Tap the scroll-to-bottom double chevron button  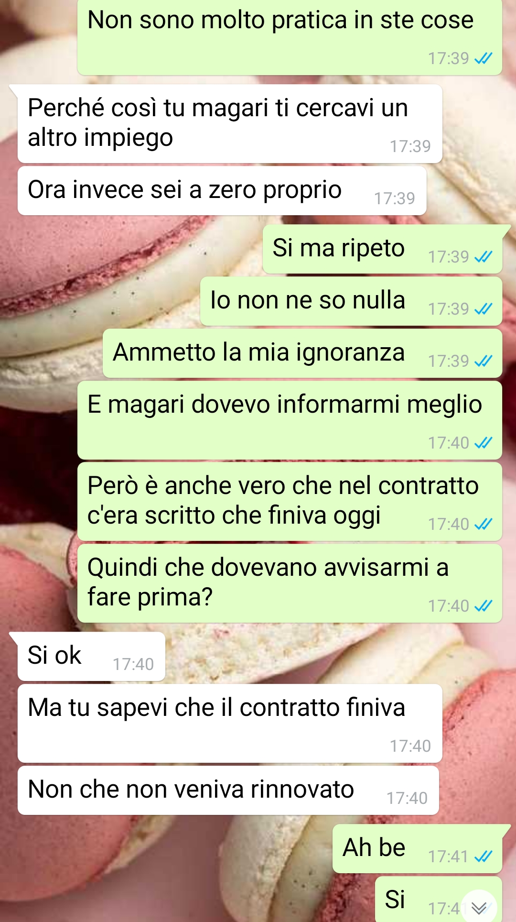479,907
